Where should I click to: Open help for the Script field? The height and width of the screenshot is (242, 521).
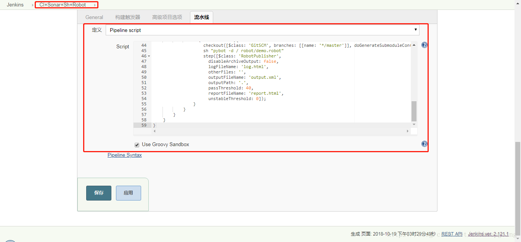point(425,45)
